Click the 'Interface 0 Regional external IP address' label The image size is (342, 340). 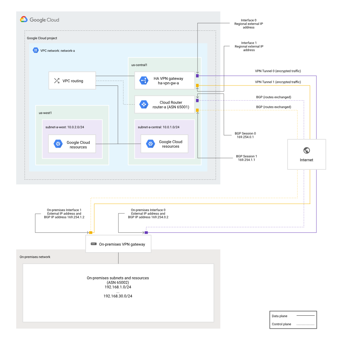pos(249,24)
